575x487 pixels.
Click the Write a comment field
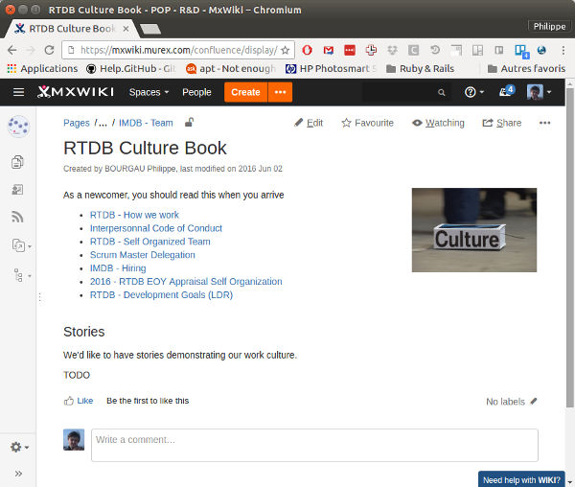pyautogui.click(x=314, y=445)
